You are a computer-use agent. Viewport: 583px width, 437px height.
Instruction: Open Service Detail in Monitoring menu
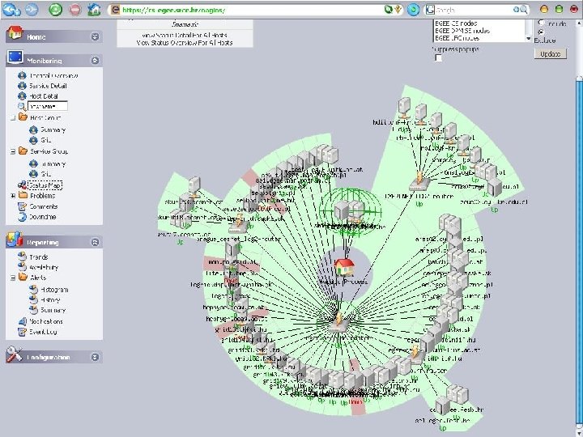click(48, 86)
